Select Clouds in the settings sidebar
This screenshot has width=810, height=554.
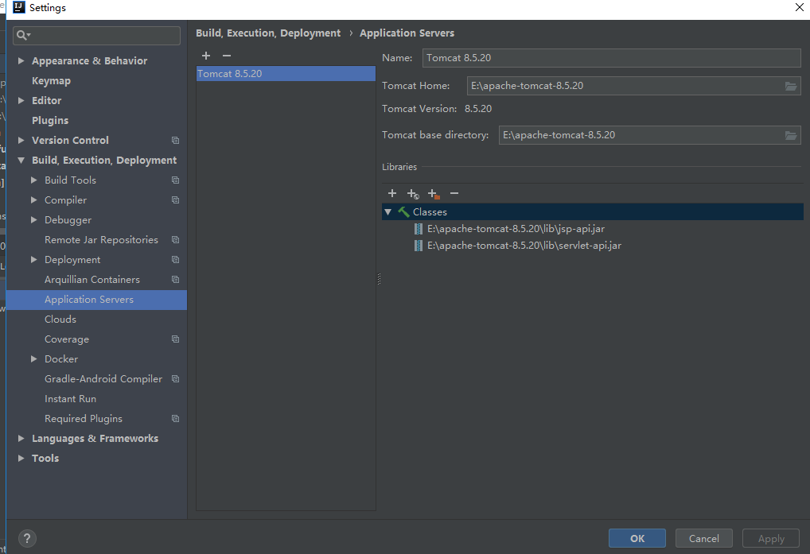(60, 319)
